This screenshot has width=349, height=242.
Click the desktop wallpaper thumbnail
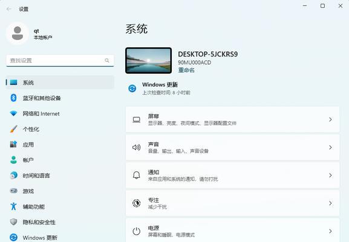pyautogui.click(x=148, y=60)
